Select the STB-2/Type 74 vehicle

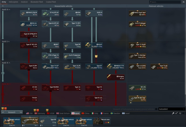pos(50,56)
